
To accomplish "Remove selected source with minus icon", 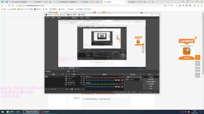I will [69, 89].
